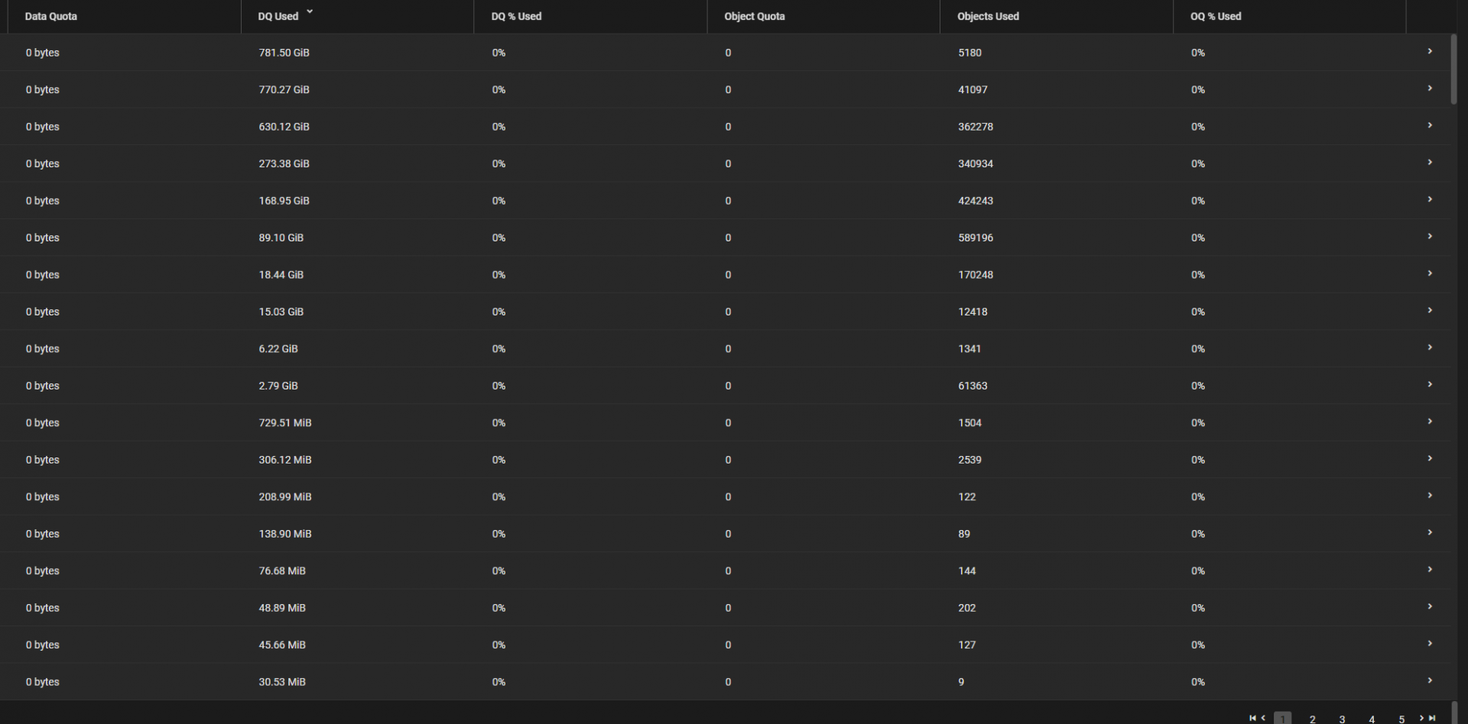The width and height of the screenshot is (1468, 724).
Task: Sort by OQ % Used column
Action: pos(1216,16)
